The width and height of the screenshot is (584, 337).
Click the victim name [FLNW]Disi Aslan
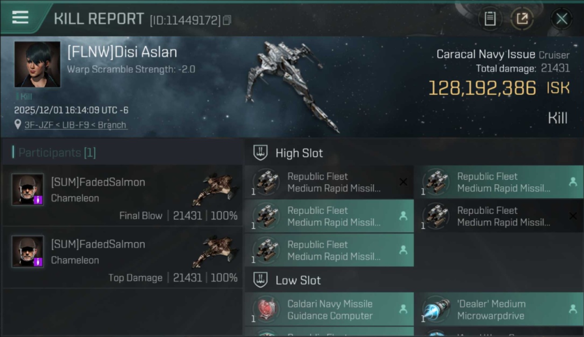[x=122, y=52]
